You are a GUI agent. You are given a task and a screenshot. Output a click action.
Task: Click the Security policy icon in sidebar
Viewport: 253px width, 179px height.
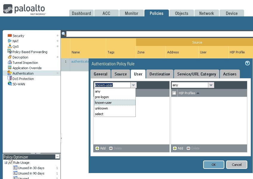[10, 36]
